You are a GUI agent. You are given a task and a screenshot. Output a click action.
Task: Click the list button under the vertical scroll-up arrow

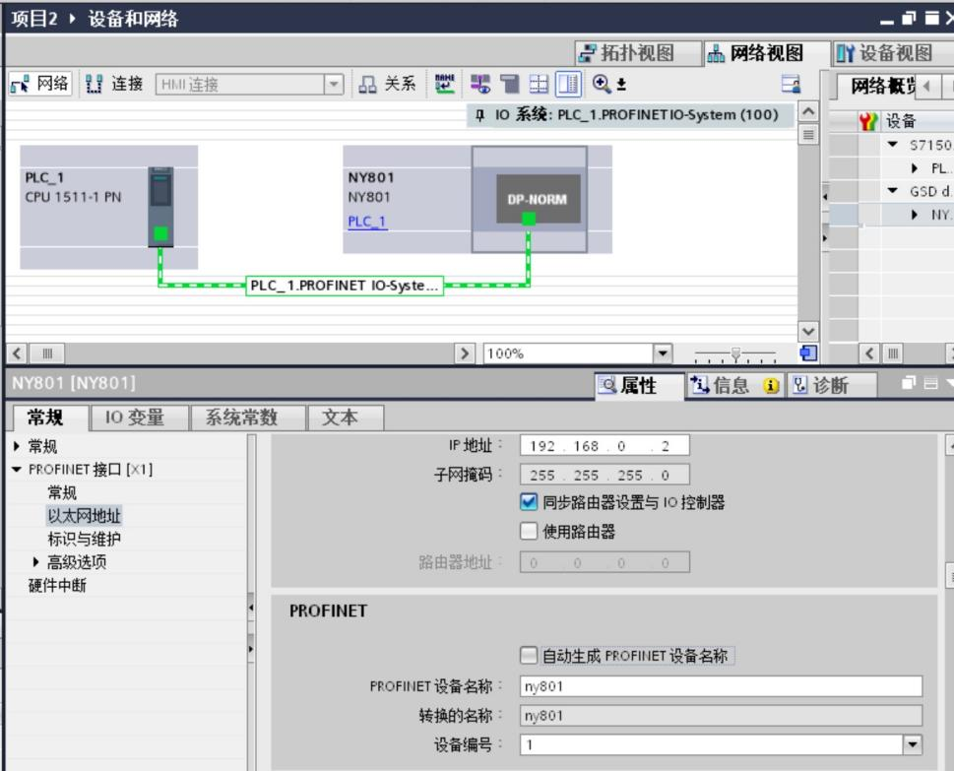pos(808,135)
